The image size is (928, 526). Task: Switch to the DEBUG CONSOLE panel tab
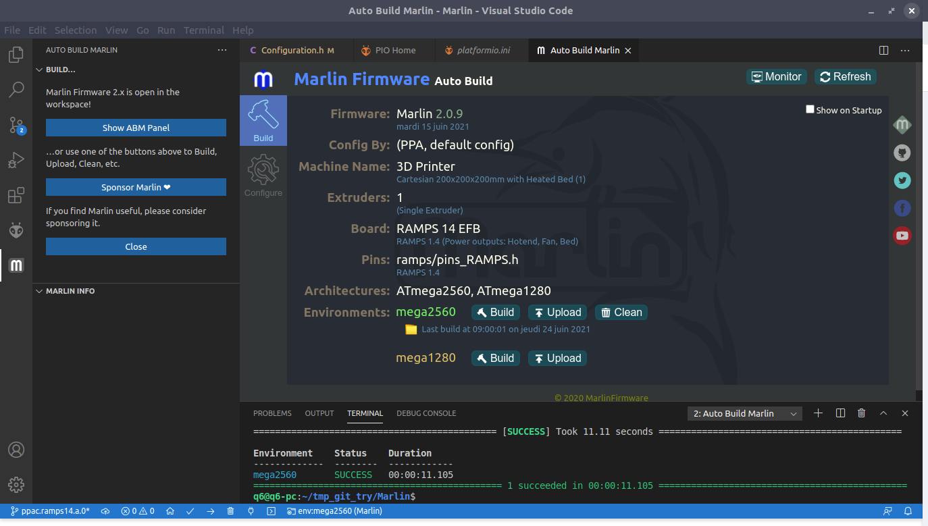click(x=426, y=413)
